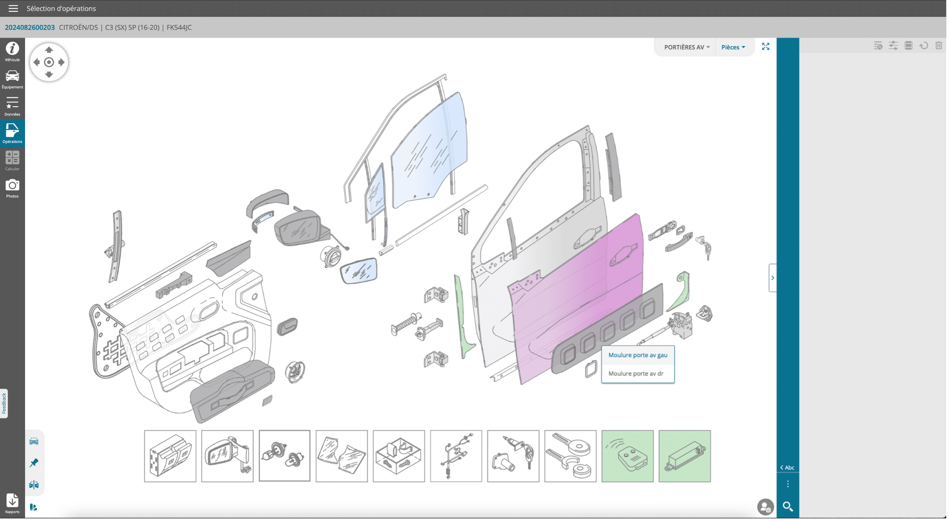
Task: Open the Véhicule info panel
Action: click(x=12, y=51)
